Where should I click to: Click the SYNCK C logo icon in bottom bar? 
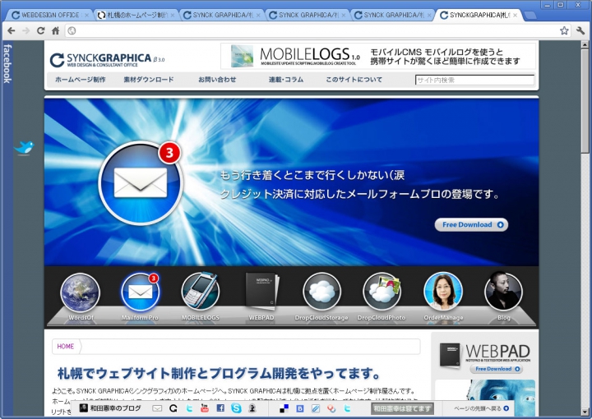173,408
